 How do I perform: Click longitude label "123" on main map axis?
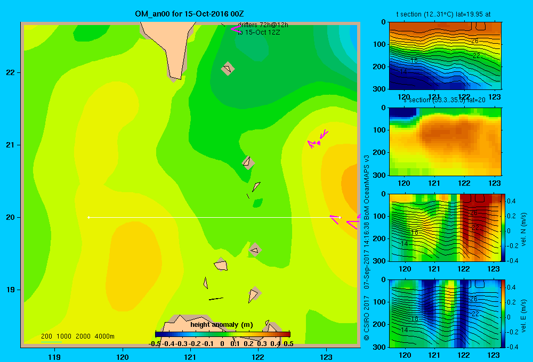click(326, 357)
